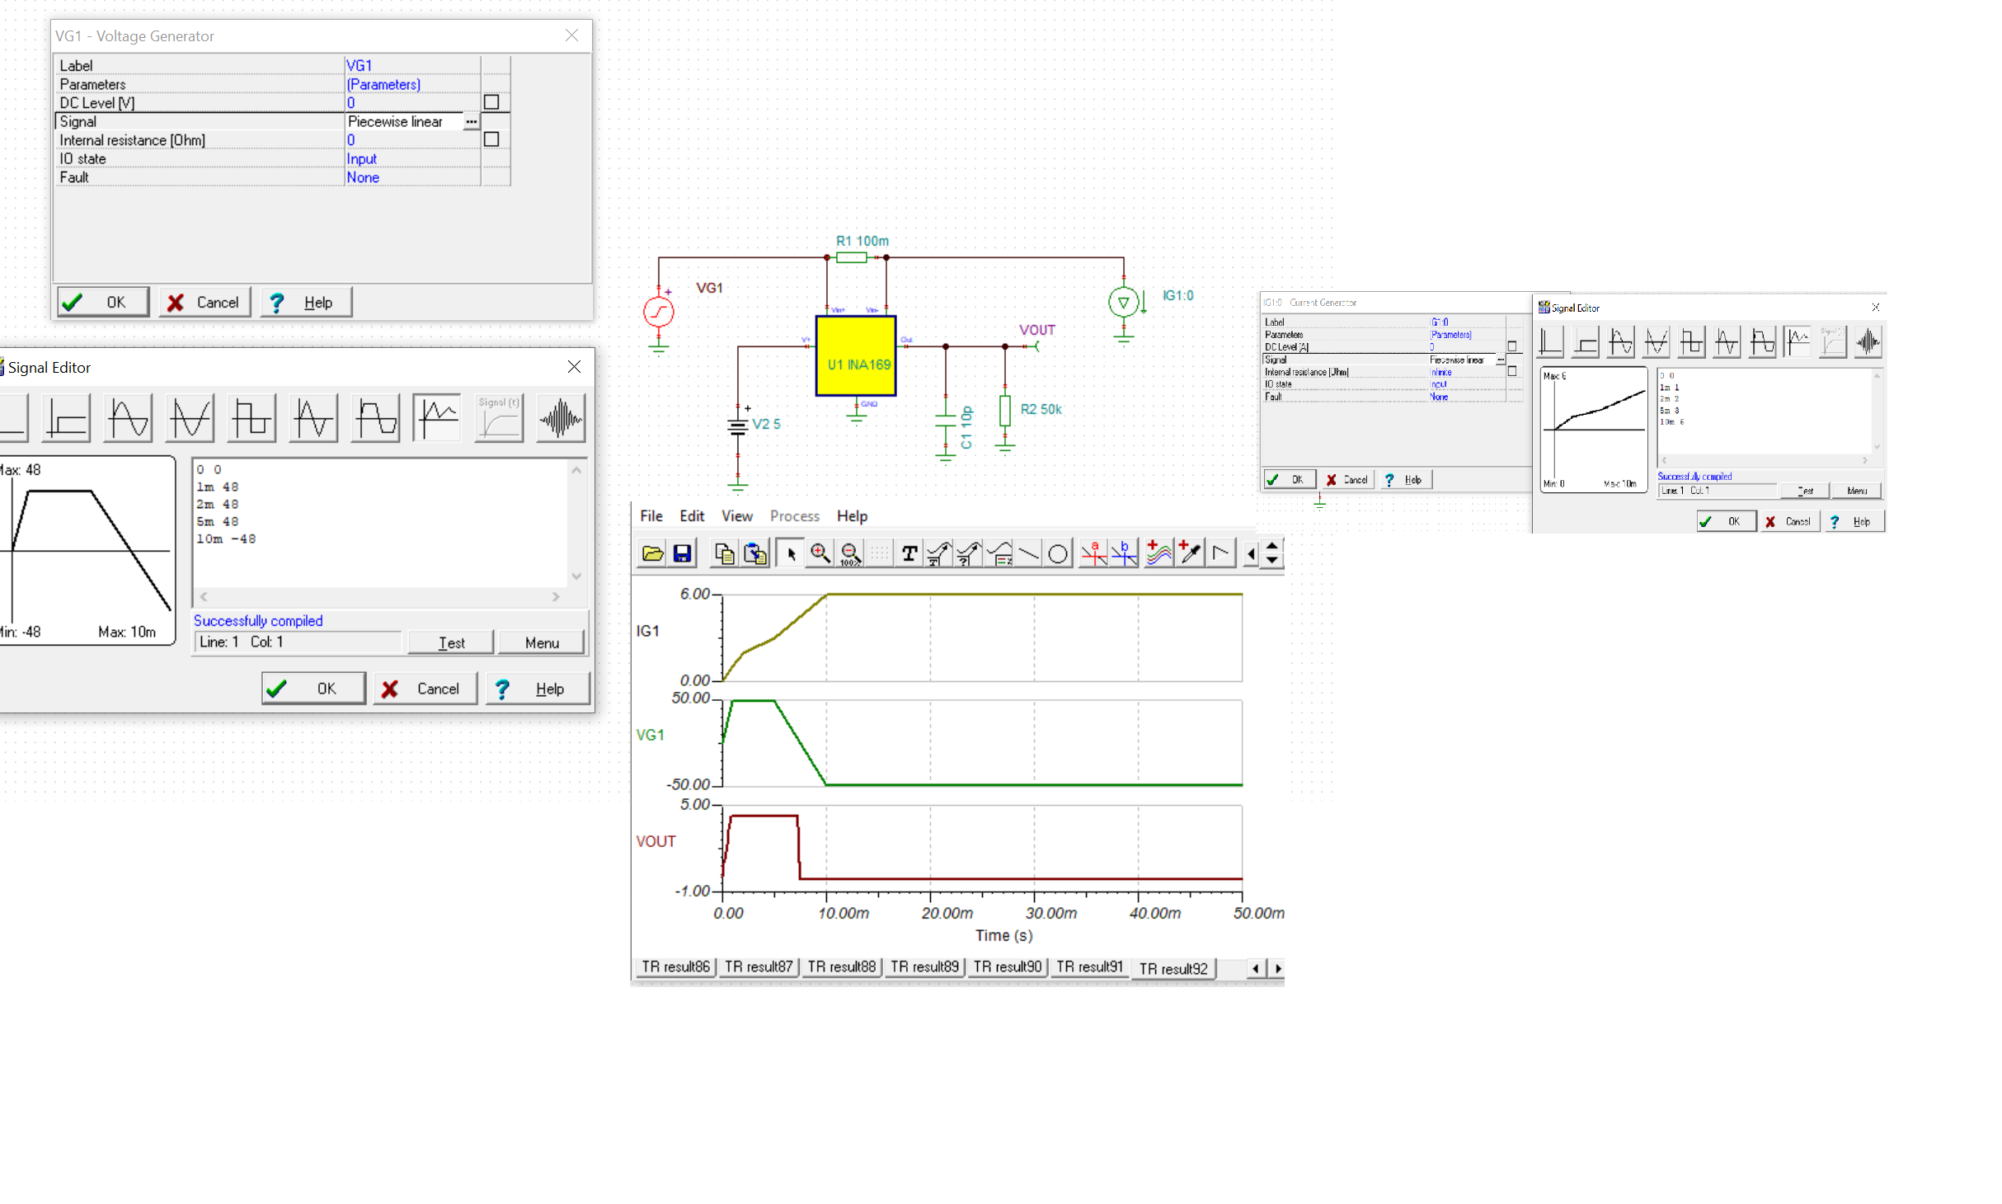The height and width of the screenshot is (1204, 2002).
Task: Step diagram toolbar up with the up arrow
Action: pos(1272,546)
